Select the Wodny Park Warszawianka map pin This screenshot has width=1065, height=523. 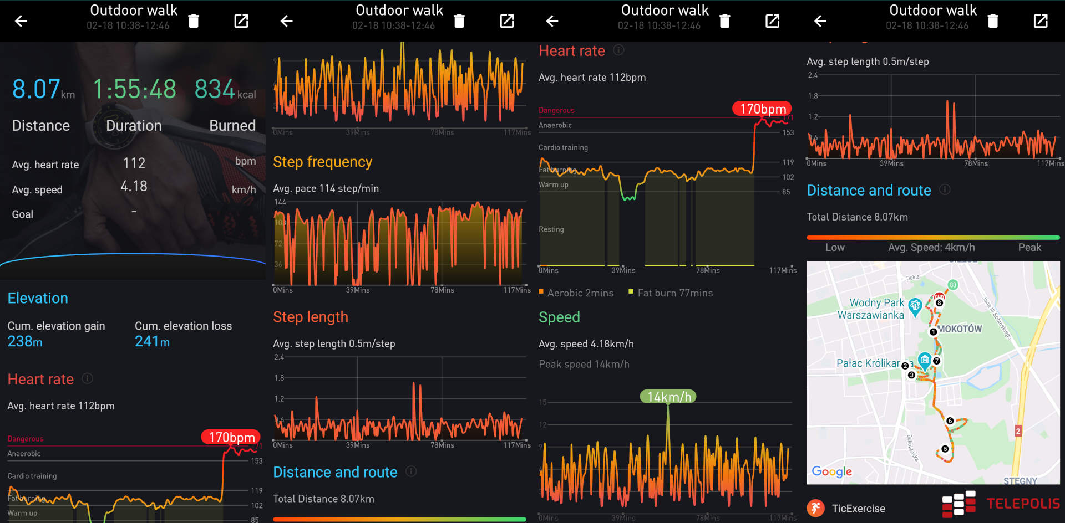coord(915,305)
